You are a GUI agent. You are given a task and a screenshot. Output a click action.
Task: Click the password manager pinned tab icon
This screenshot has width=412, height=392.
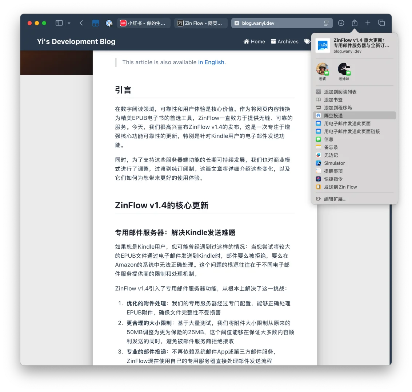pos(109,23)
